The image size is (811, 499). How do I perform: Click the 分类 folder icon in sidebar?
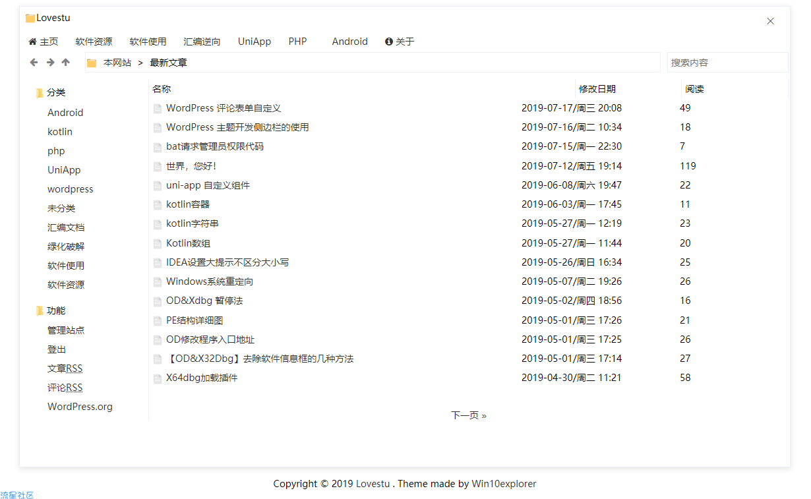click(40, 93)
